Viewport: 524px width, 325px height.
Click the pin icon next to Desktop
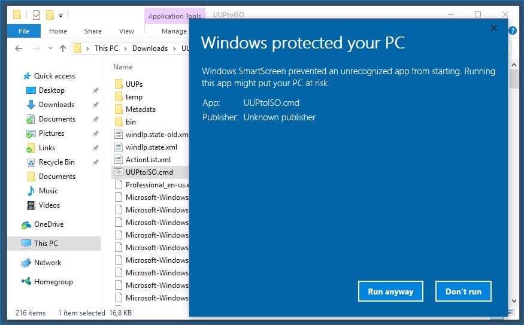click(x=96, y=90)
